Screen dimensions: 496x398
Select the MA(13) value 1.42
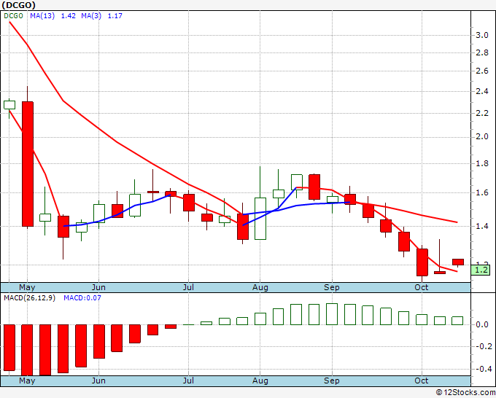[x=68, y=16]
